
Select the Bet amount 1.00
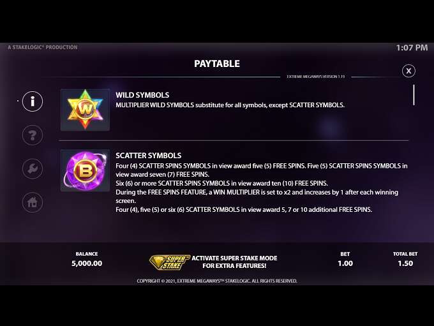click(x=345, y=263)
